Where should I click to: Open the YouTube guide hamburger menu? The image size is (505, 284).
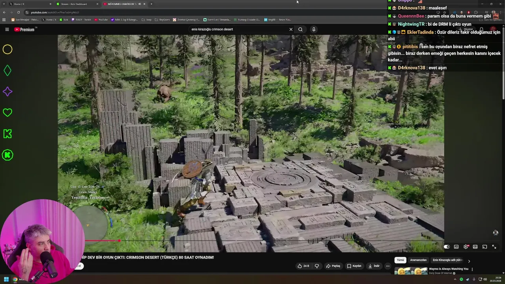click(x=7, y=29)
